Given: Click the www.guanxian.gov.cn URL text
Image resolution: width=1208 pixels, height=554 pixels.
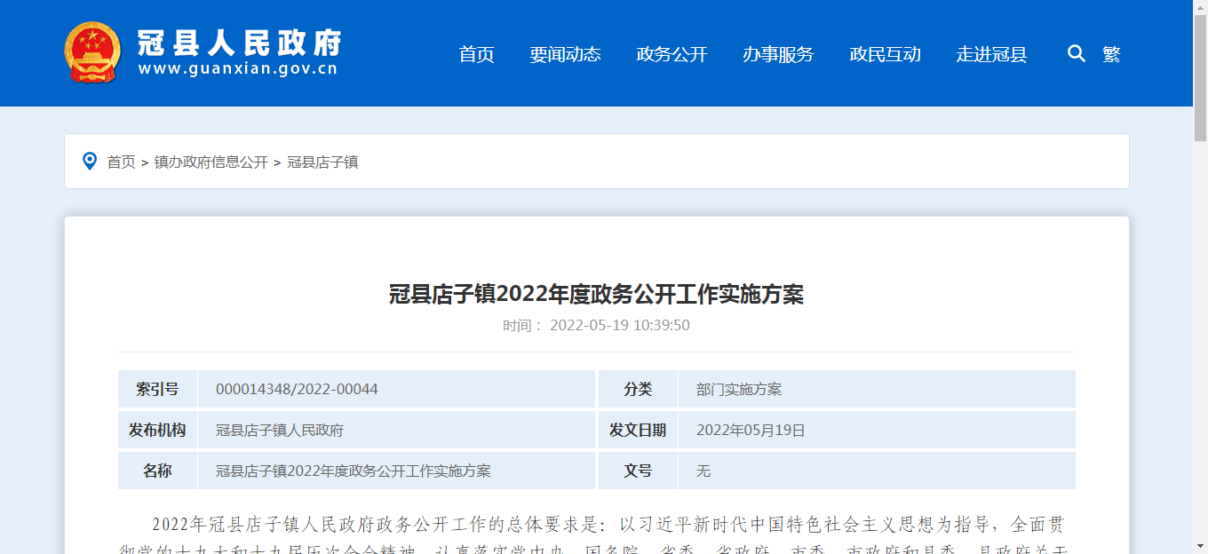Looking at the screenshot, I should [238, 70].
